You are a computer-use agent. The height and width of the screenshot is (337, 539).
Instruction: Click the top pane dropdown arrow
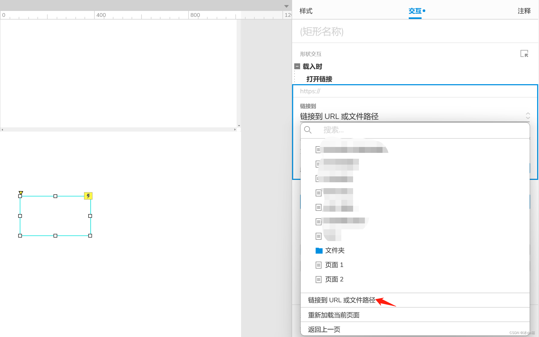[x=286, y=6]
